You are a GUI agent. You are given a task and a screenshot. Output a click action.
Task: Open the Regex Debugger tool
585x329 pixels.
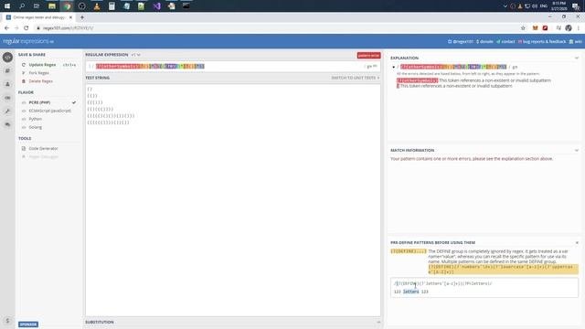click(x=43, y=156)
